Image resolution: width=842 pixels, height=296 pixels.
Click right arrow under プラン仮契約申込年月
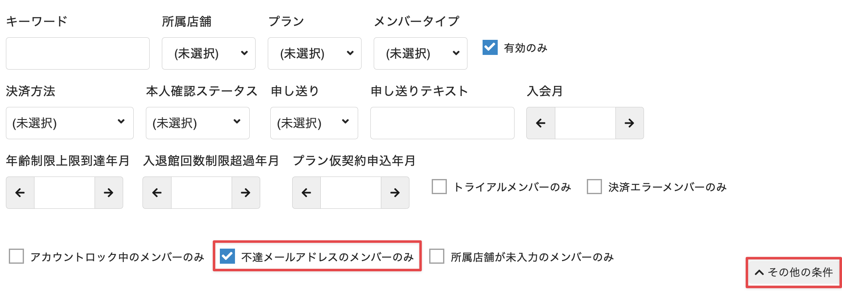395,193
